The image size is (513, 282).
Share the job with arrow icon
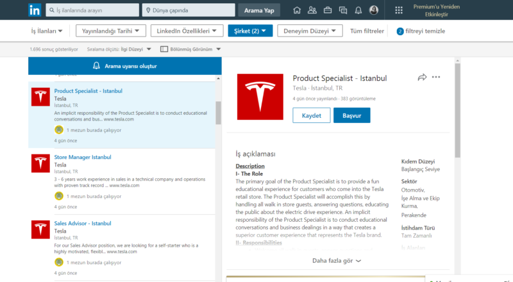point(422,78)
